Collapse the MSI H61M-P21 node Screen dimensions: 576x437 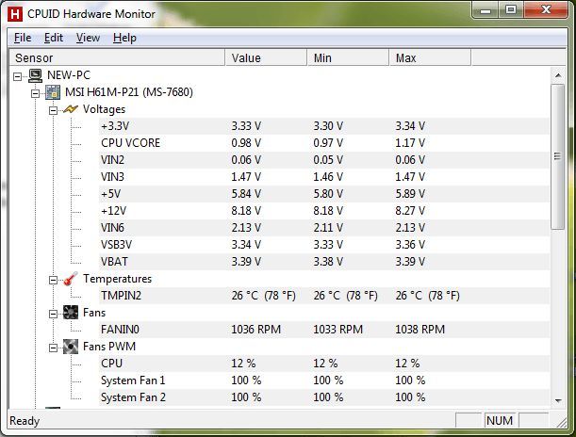pos(35,93)
